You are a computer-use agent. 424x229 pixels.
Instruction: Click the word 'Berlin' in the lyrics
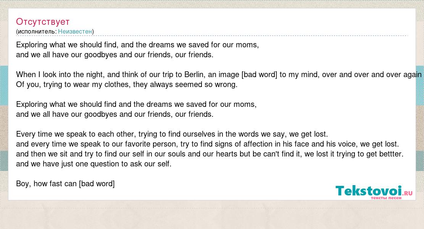tap(194, 75)
